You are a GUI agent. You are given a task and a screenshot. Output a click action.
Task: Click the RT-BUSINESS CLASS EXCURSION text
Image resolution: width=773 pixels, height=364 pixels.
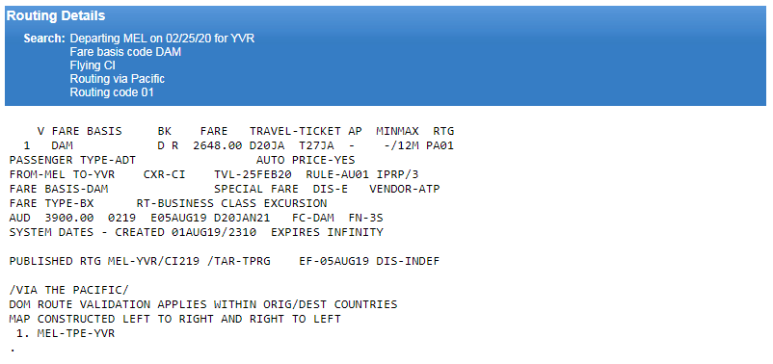click(x=231, y=203)
